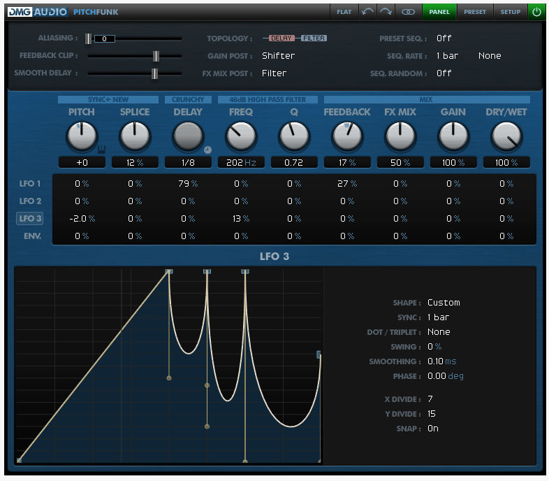
Task: Click the third top LFO curve node
Action: (245, 271)
